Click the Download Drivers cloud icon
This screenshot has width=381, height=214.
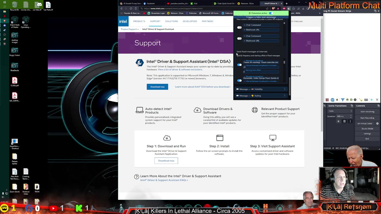[197, 110]
